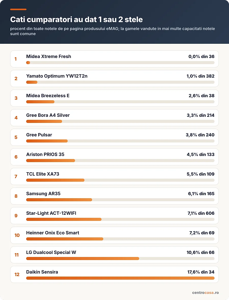This screenshot has width=229, height=300.
Task: Open the Star-Light ACT-12WIFI entry
Action: coord(114,216)
